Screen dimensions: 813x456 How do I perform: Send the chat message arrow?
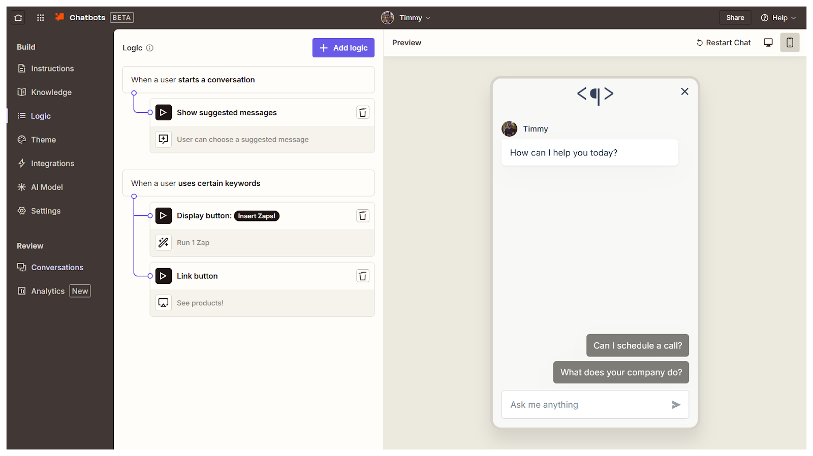[675, 405]
